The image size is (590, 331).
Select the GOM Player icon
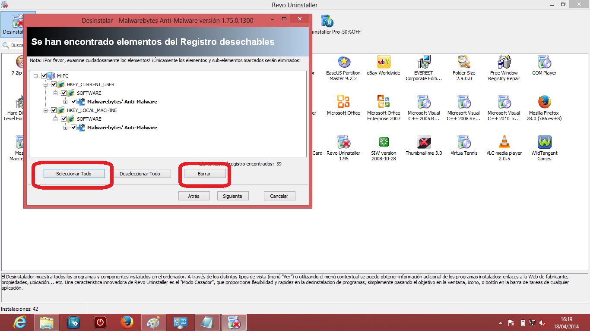coord(544,62)
